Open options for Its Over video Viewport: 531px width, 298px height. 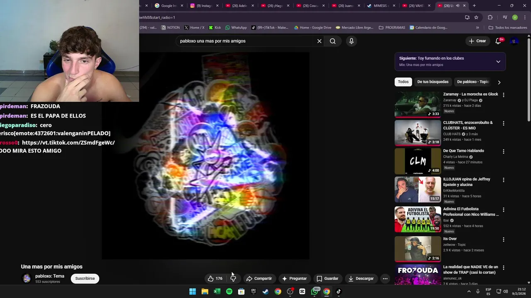click(x=504, y=240)
